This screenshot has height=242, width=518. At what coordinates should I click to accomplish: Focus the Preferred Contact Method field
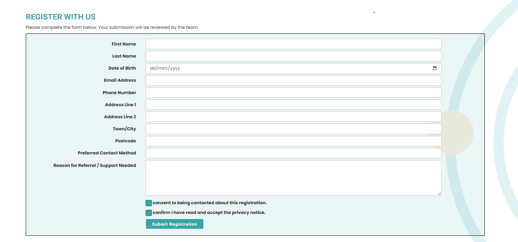click(x=294, y=153)
